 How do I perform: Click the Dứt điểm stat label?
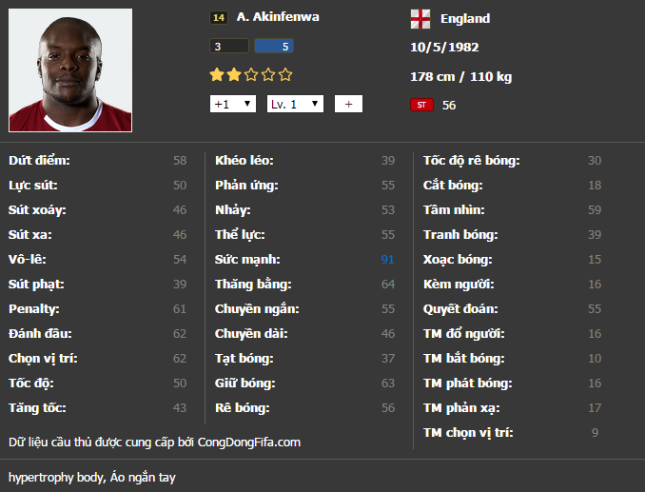[39, 160]
